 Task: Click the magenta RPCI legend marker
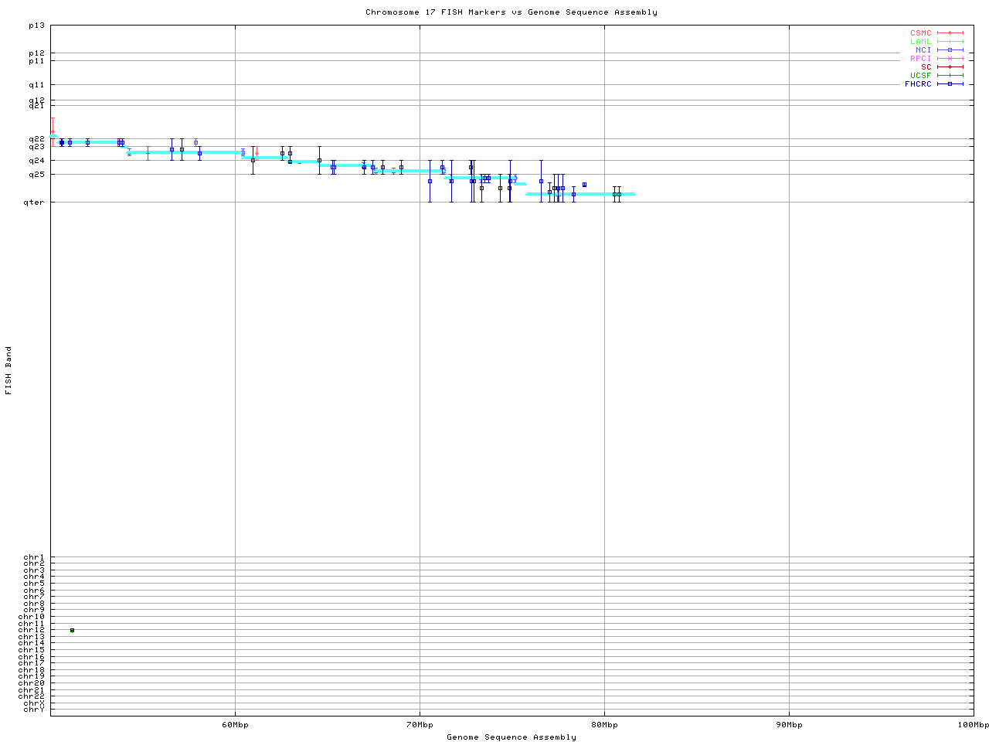click(x=950, y=59)
